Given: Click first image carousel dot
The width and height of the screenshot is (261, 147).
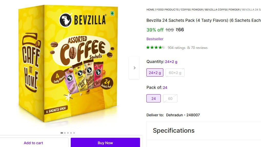Looking at the screenshot, I should point(62,133).
